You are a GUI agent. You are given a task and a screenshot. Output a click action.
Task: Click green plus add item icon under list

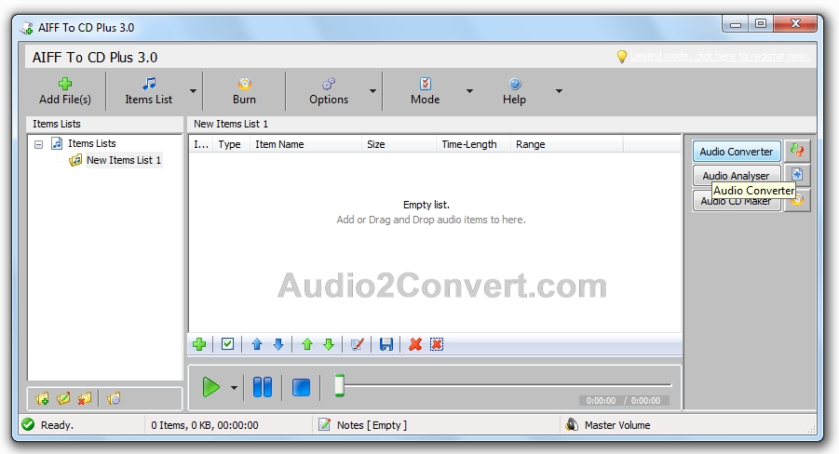[199, 344]
